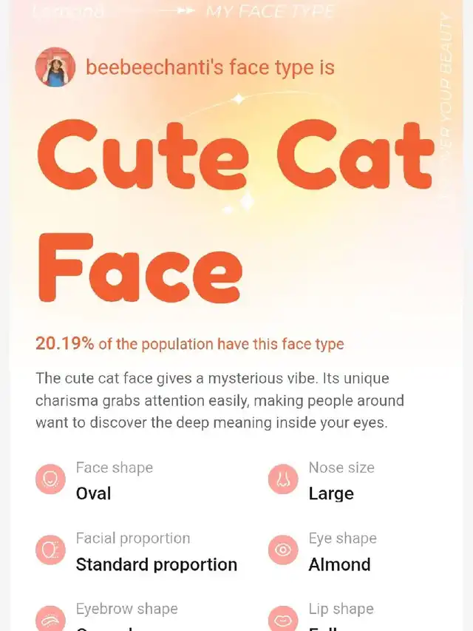The image size is (473, 631).
Task: Tap the Lip shape lips icon
Action: coord(283,619)
